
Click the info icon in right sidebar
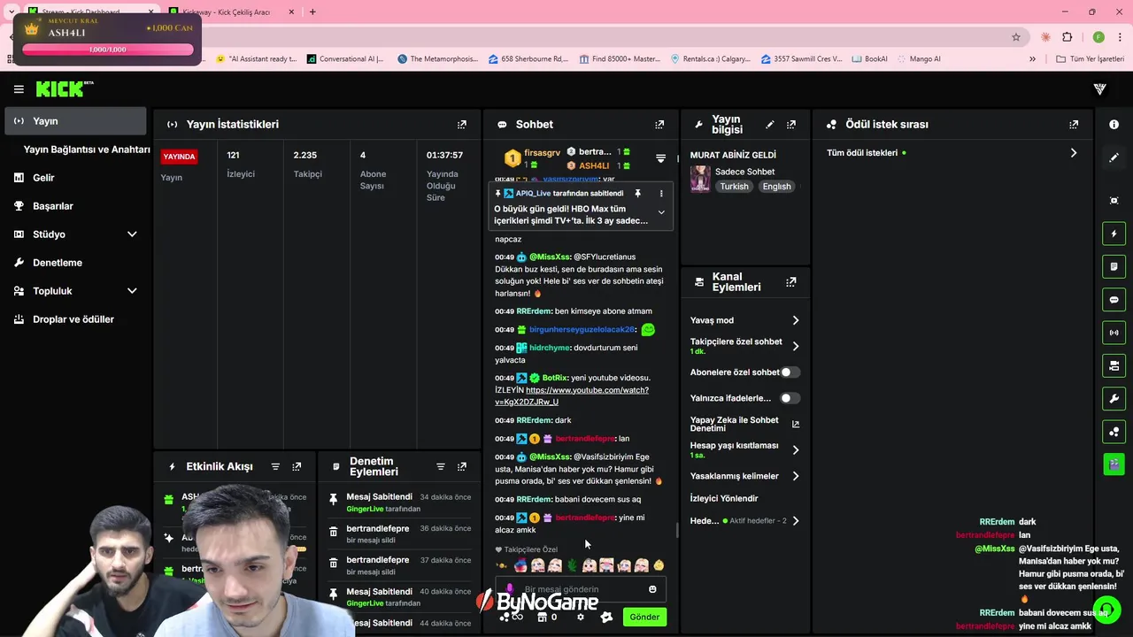(x=1114, y=125)
